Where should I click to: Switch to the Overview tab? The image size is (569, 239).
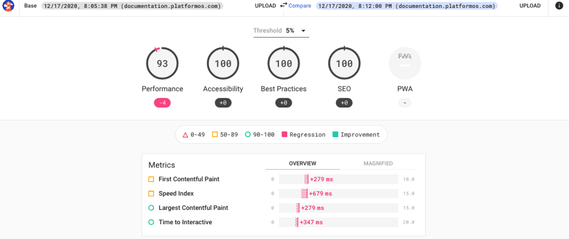pyautogui.click(x=302, y=163)
